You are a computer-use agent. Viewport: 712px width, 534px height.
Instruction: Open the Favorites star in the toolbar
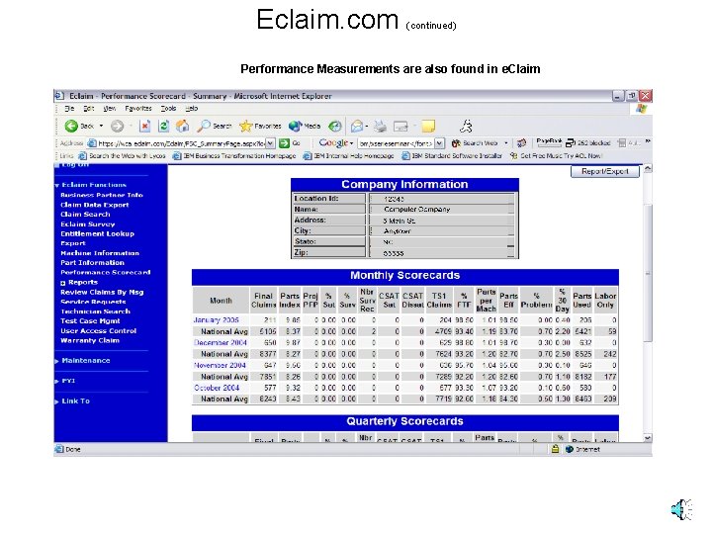click(260, 127)
